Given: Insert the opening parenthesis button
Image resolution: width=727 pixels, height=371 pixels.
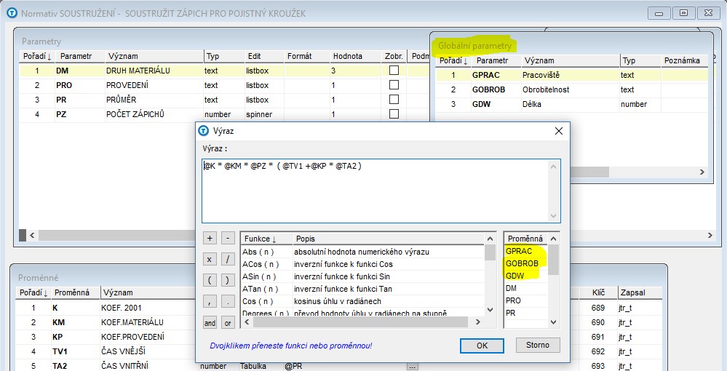Looking at the screenshot, I should pyautogui.click(x=210, y=280).
